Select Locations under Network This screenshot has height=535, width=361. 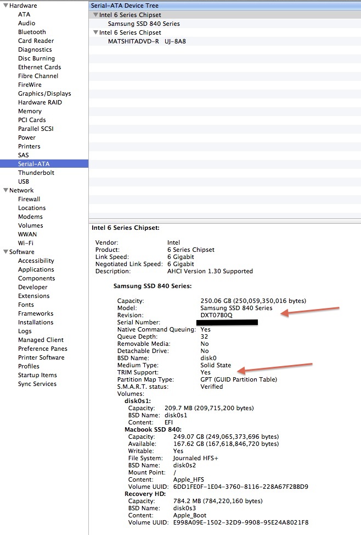click(x=32, y=208)
